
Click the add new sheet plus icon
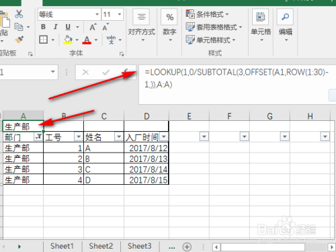(187, 247)
